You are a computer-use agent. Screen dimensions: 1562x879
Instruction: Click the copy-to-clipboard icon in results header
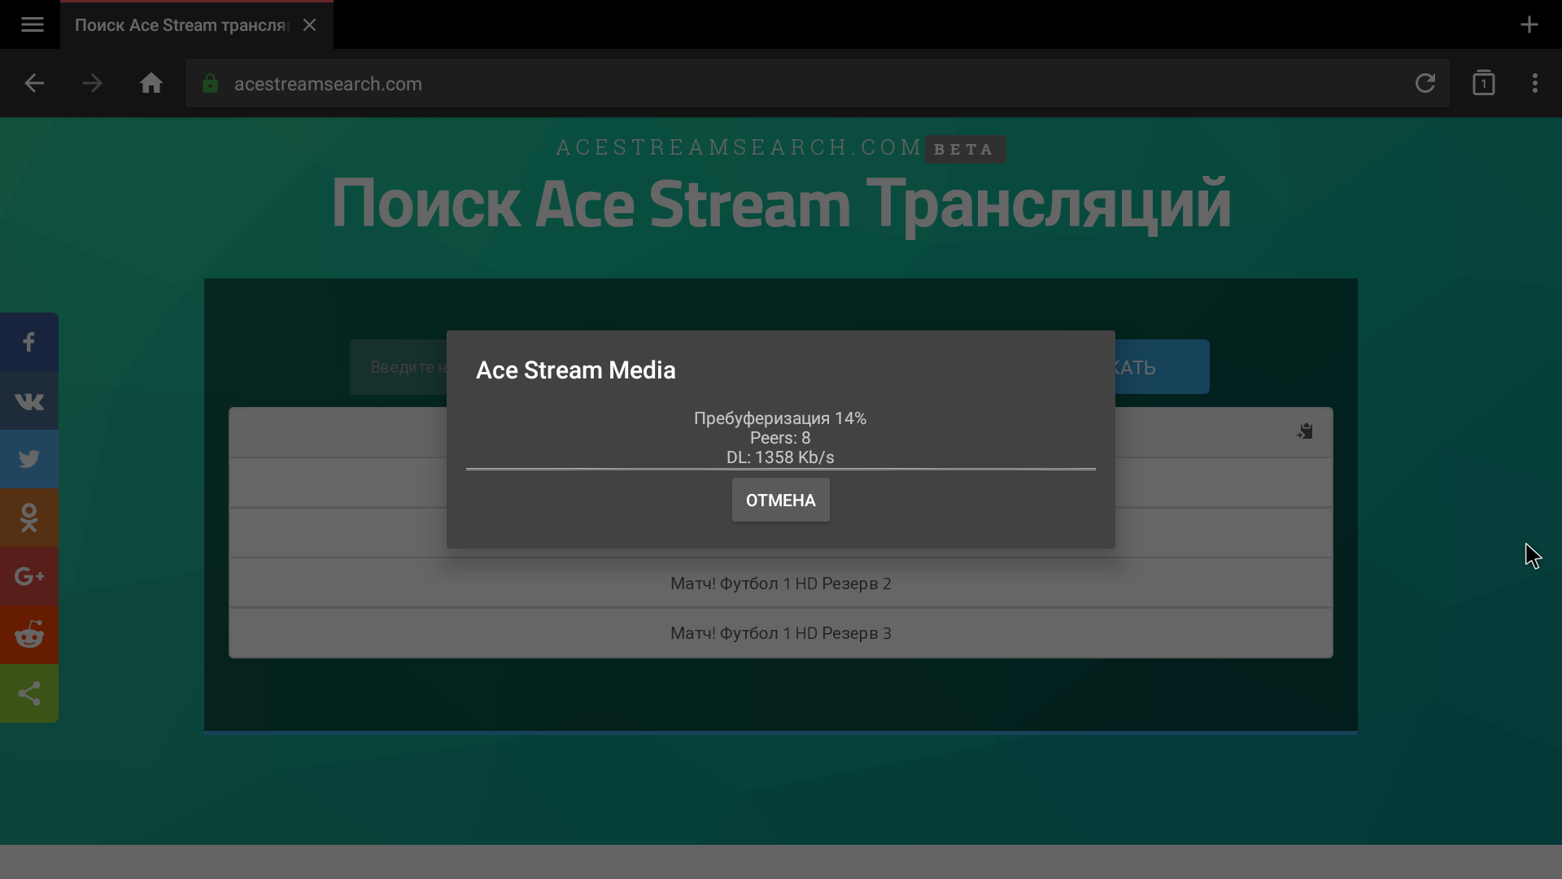point(1305,431)
